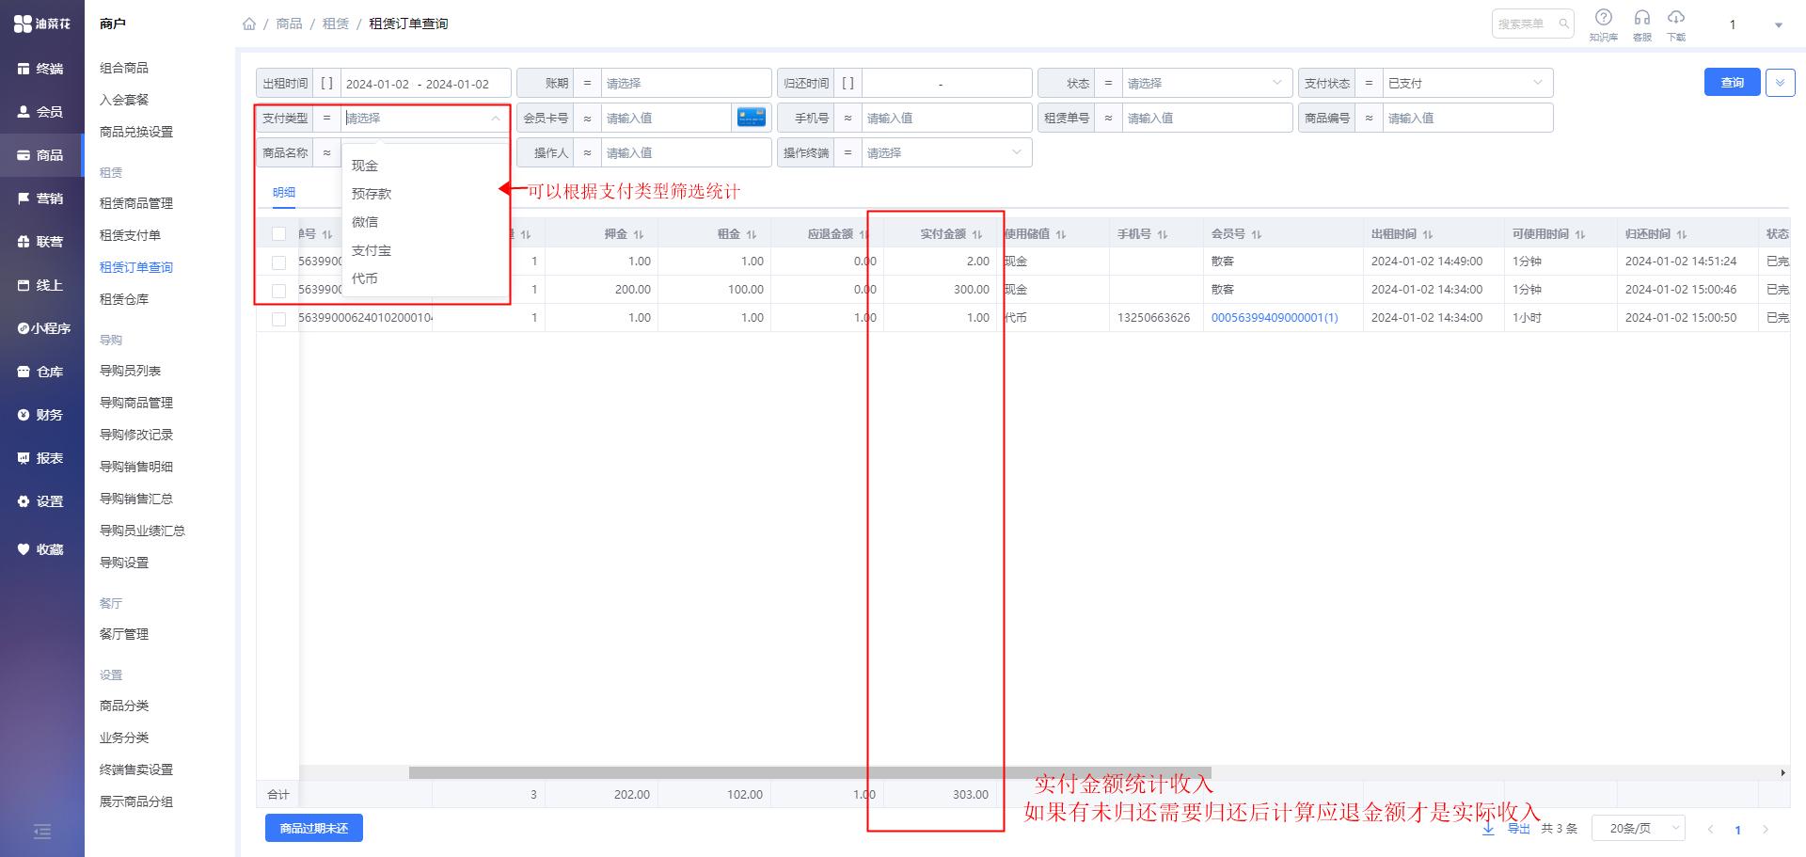Expand more filters next to 查询
The width and height of the screenshot is (1806, 857).
[x=1780, y=83]
